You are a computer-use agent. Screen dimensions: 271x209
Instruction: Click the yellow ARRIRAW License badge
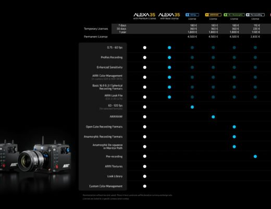[213, 15]
